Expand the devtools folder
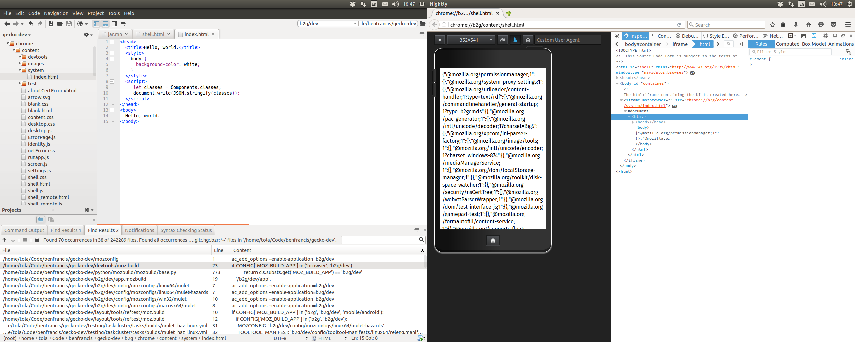Image resolution: width=855 pixels, height=342 pixels. (x=20, y=57)
